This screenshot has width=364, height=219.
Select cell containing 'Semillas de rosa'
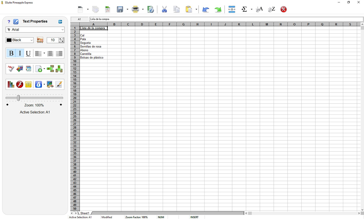[x=94, y=47]
